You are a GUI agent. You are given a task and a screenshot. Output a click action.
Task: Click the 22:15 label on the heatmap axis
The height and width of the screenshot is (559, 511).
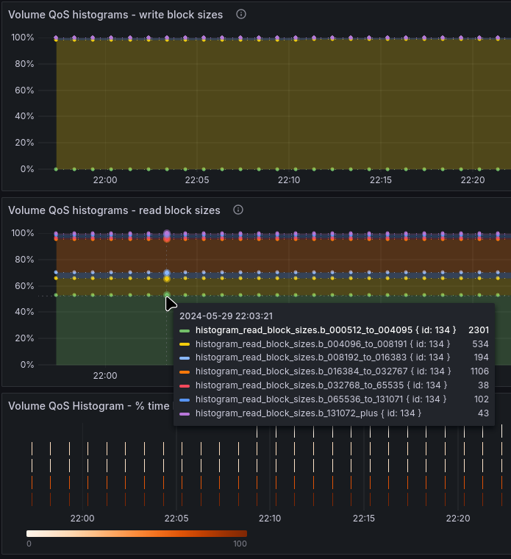click(x=364, y=519)
